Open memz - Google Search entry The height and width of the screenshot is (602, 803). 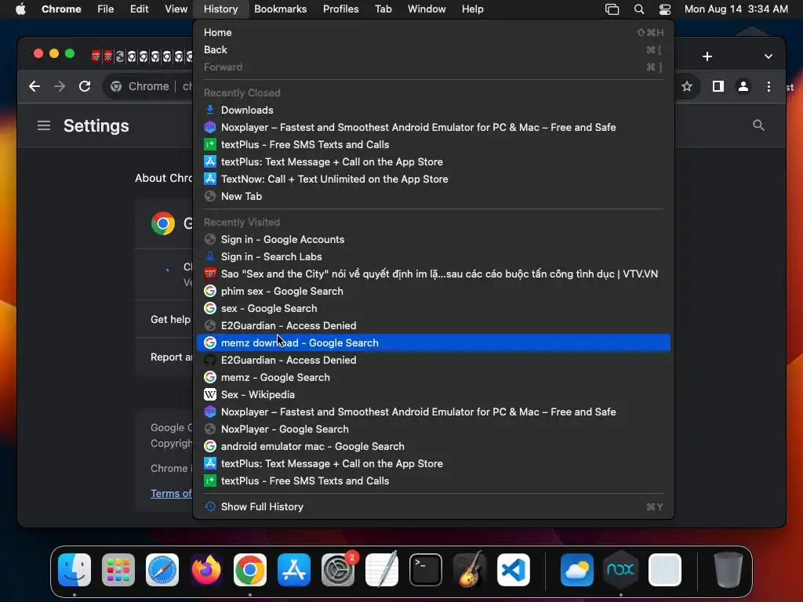pos(433,377)
